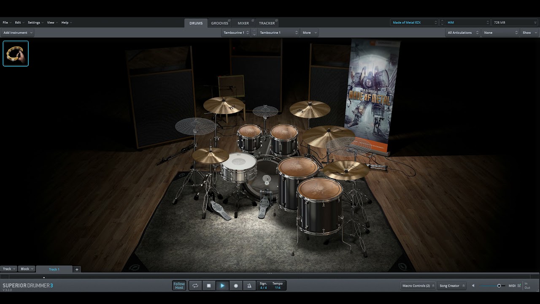Select the Track 1 tab
Image resolution: width=540 pixels, height=304 pixels.
coord(54,269)
